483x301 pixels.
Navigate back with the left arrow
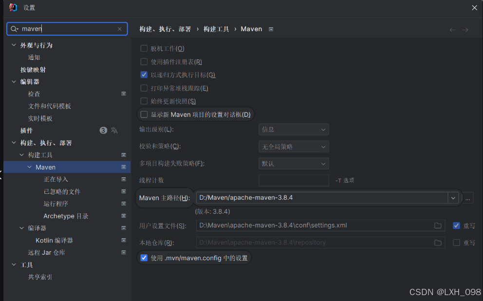(x=452, y=30)
